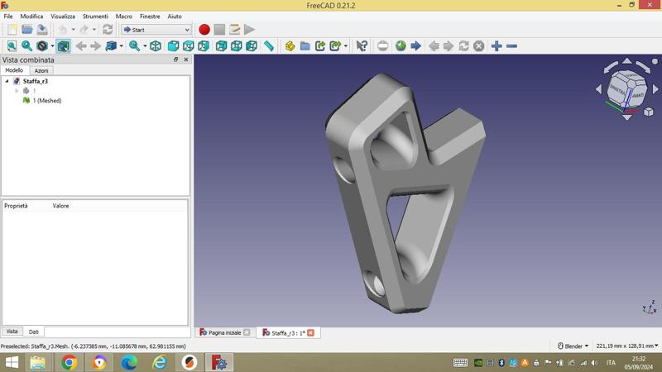This screenshot has width=662, height=372.
Task: Click the yellow Create part icon
Action: [290, 46]
